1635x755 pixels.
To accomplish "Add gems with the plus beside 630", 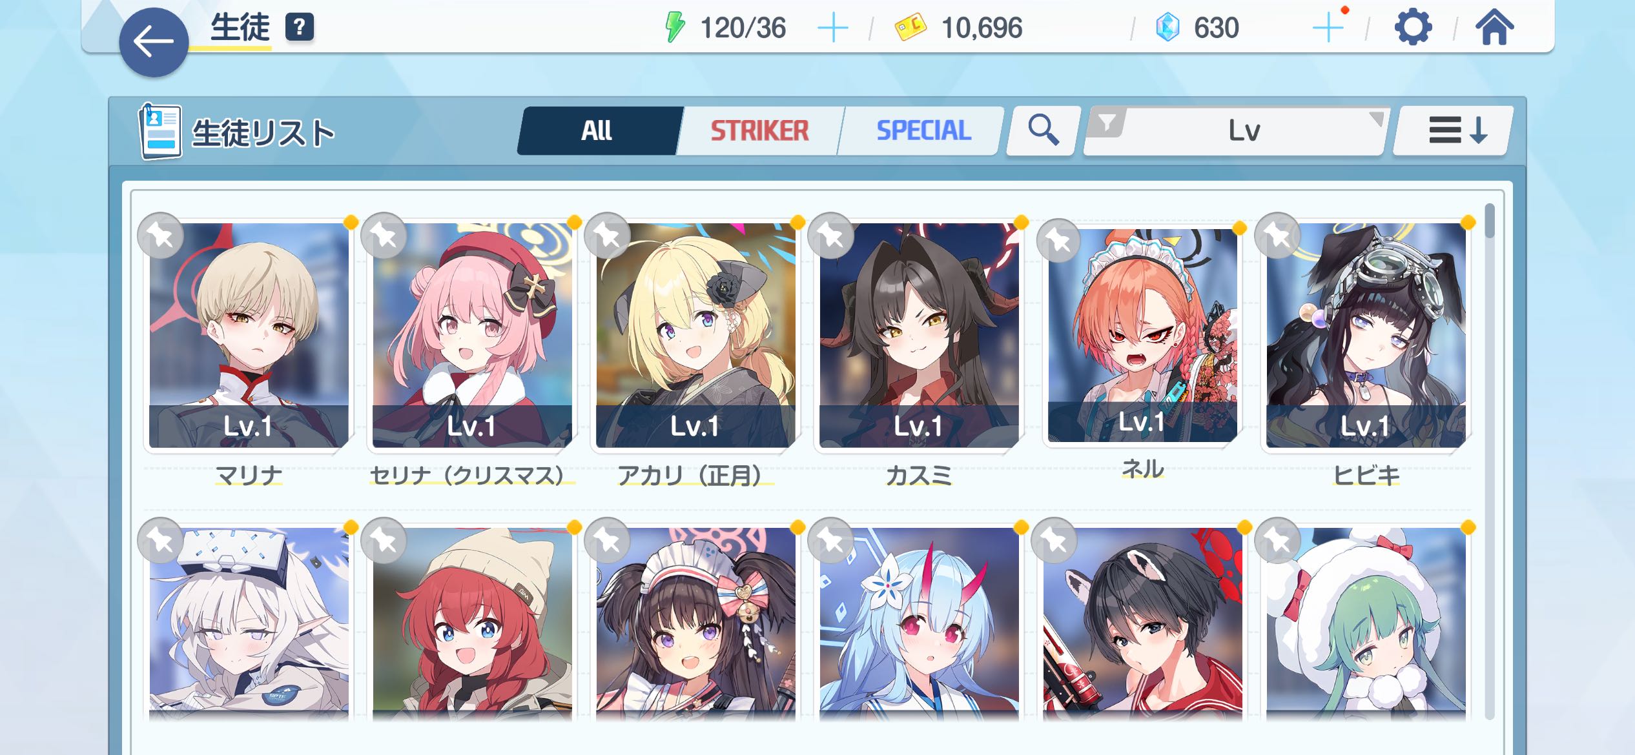I will click(x=1328, y=28).
